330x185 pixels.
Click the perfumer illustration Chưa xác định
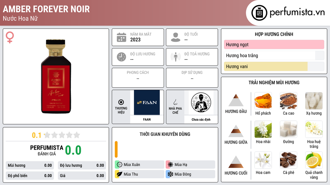201,102
